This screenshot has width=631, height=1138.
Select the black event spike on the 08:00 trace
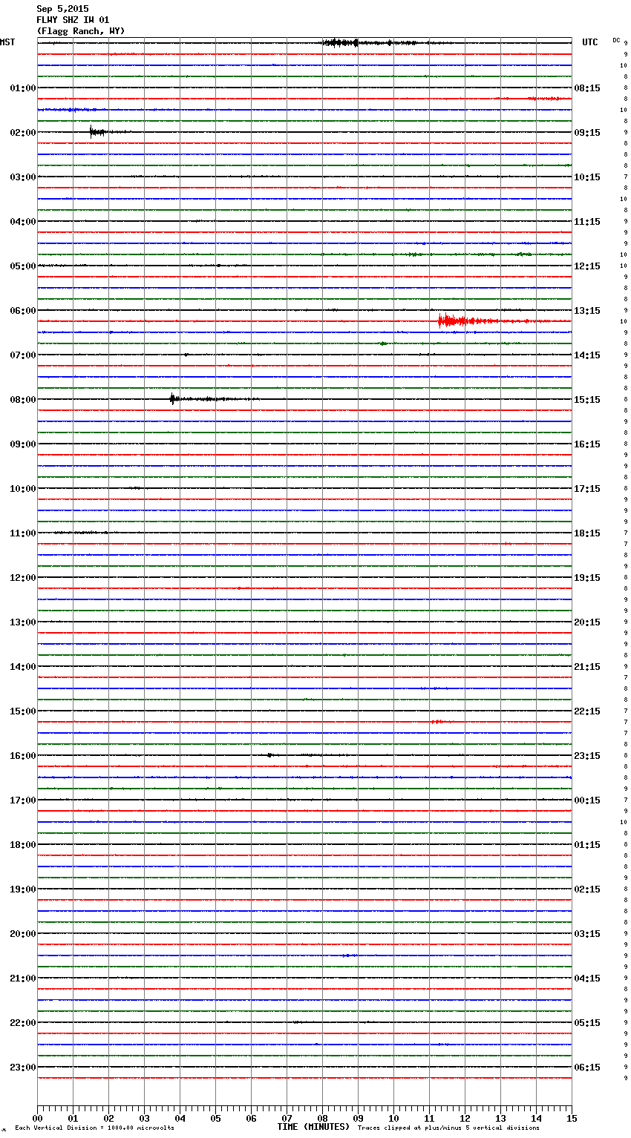[173, 399]
